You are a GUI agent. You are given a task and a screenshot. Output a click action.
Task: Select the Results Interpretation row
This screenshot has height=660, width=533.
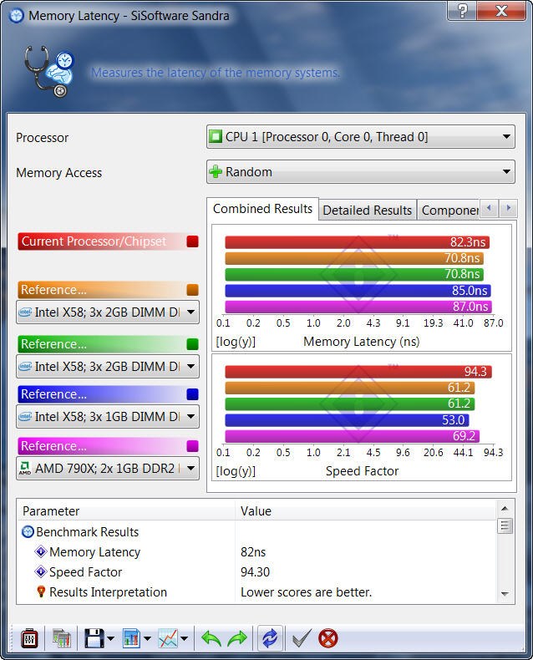pos(256,592)
